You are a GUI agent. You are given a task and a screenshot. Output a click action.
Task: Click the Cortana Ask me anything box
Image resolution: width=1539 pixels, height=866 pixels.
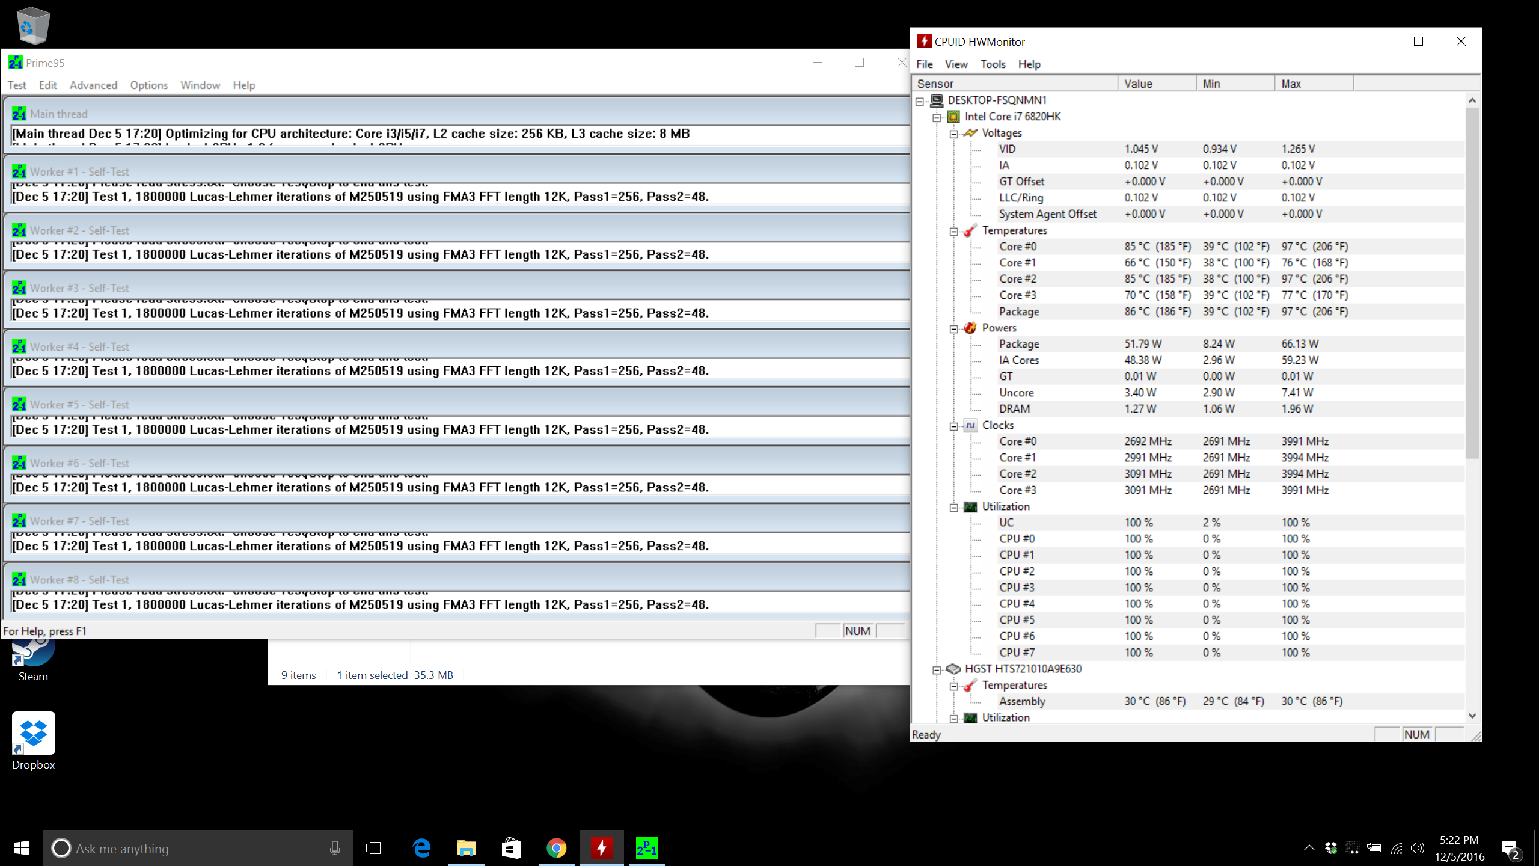(198, 848)
